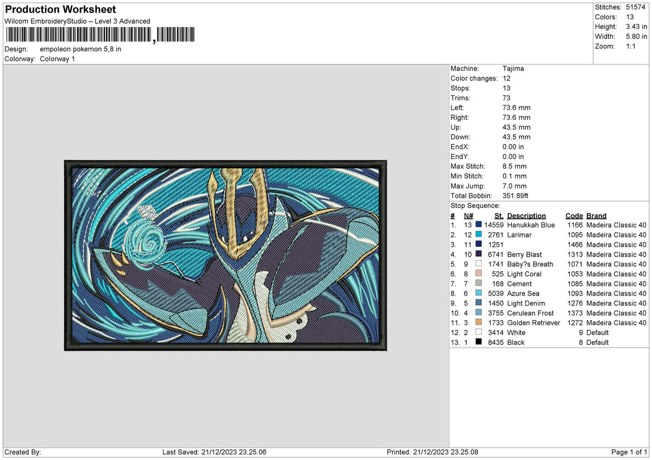Click the Right value 73.6 mm
652x460 pixels.
coord(517,118)
